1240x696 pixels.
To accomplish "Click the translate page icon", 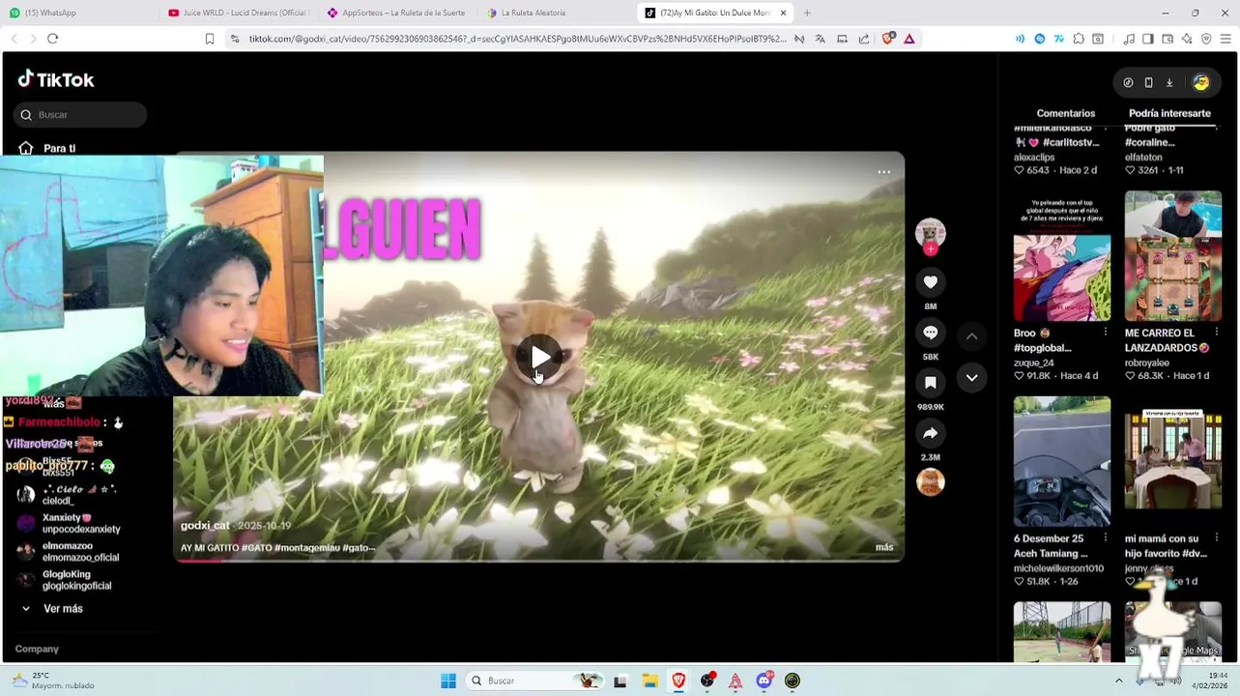I will coord(821,39).
